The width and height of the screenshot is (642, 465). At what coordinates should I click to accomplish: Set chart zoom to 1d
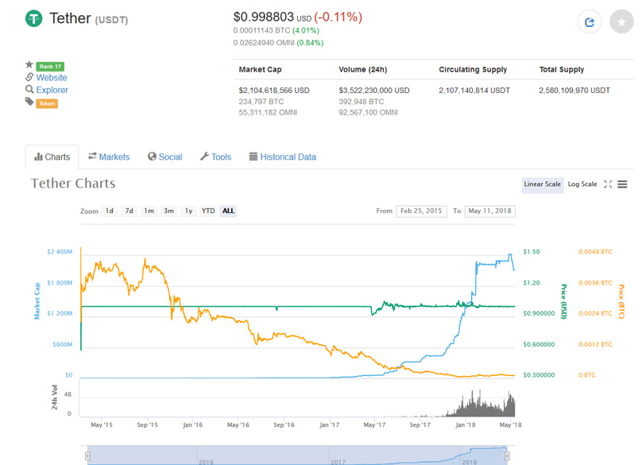pos(110,211)
